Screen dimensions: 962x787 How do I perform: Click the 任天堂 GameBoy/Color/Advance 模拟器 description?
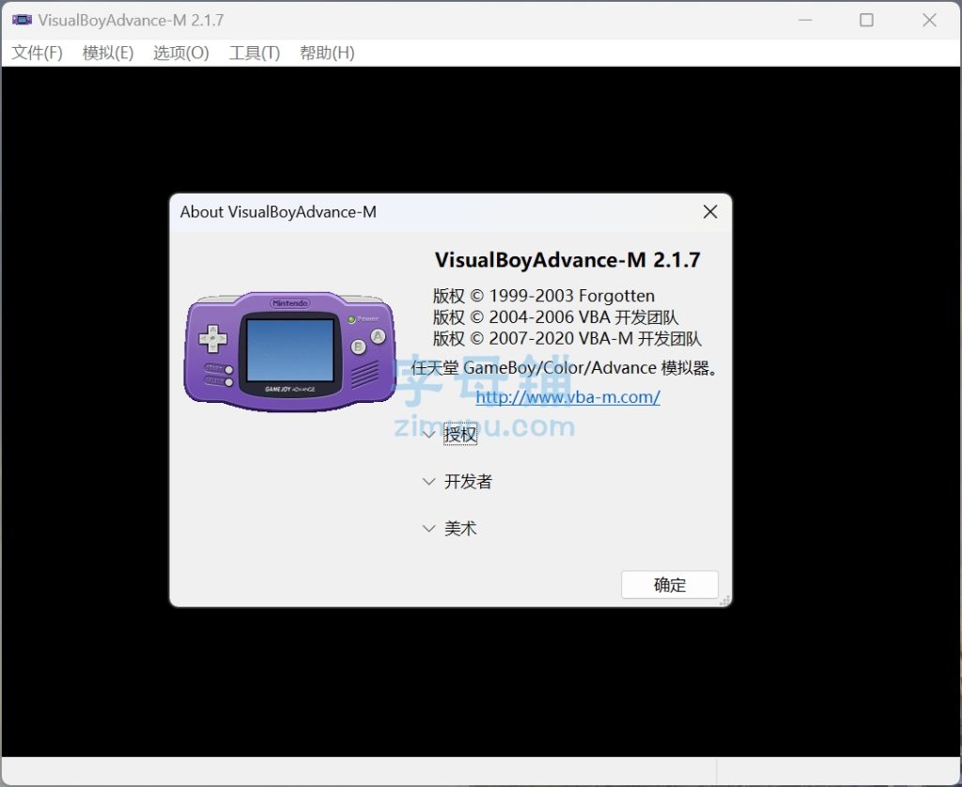click(565, 368)
